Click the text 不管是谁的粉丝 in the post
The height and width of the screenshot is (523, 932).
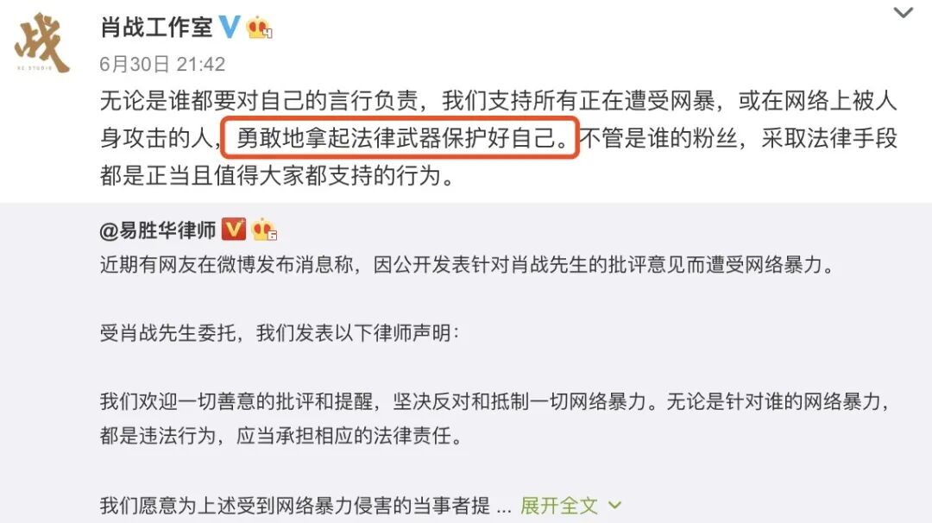pos(658,138)
